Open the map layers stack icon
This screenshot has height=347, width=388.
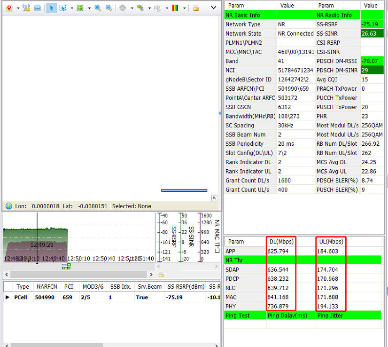pos(38,8)
